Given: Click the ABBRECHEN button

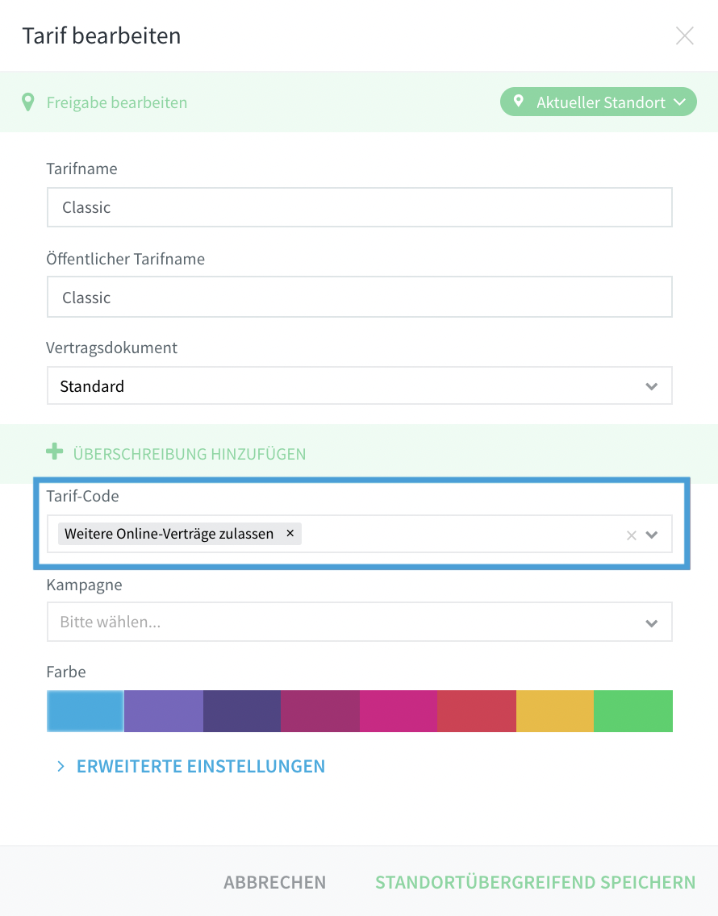Looking at the screenshot, I should pyautogui.click(x=275, y=882).
